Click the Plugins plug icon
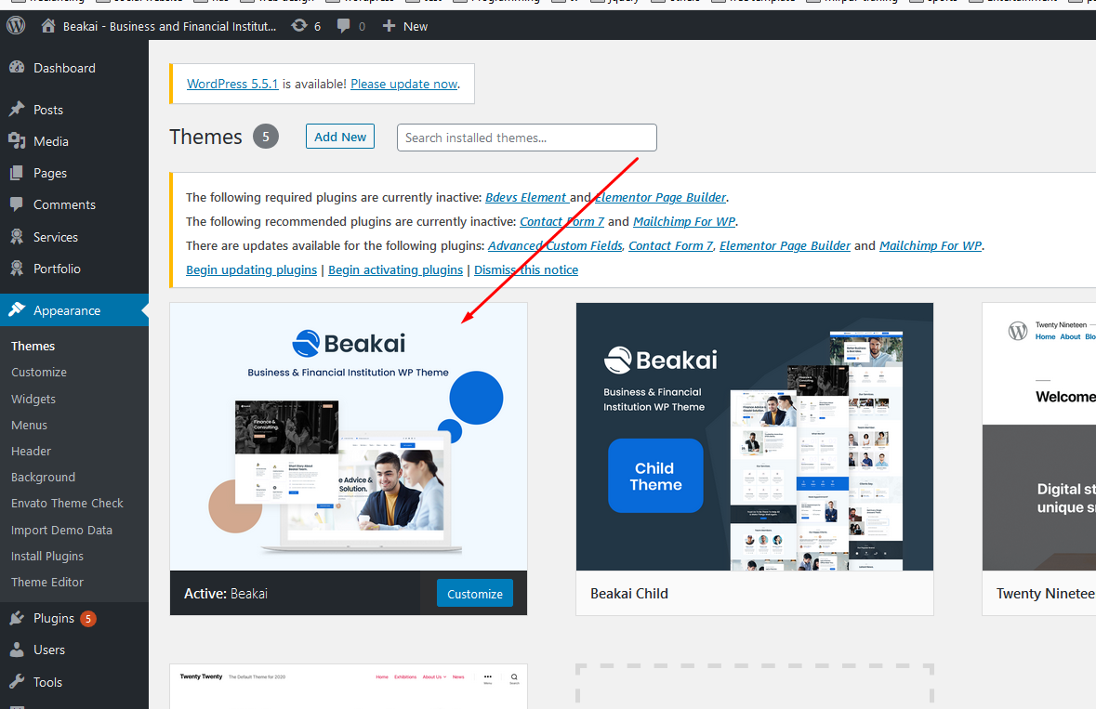This screenshot has width=1096, height=709. point(17,618)
